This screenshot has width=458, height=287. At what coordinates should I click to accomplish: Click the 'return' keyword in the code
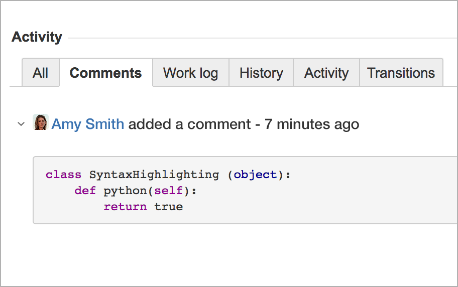pyautogui.click(x=126, y=207)
